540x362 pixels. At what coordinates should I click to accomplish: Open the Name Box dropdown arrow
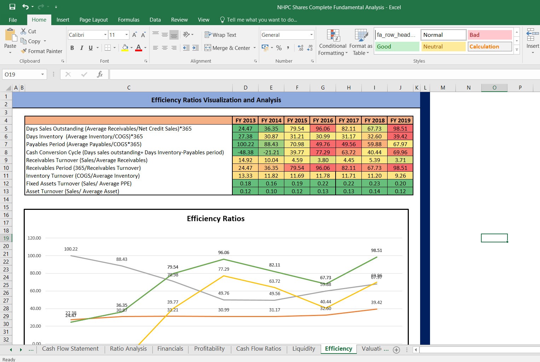click(42, 74)
